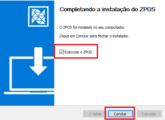
Task: Click the ZPOS triangle logo icon
Action: 38,16
